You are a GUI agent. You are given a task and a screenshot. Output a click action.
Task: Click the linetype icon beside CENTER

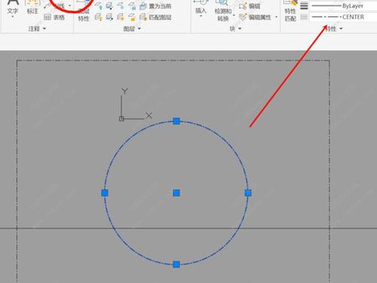(x=304, y=17)
